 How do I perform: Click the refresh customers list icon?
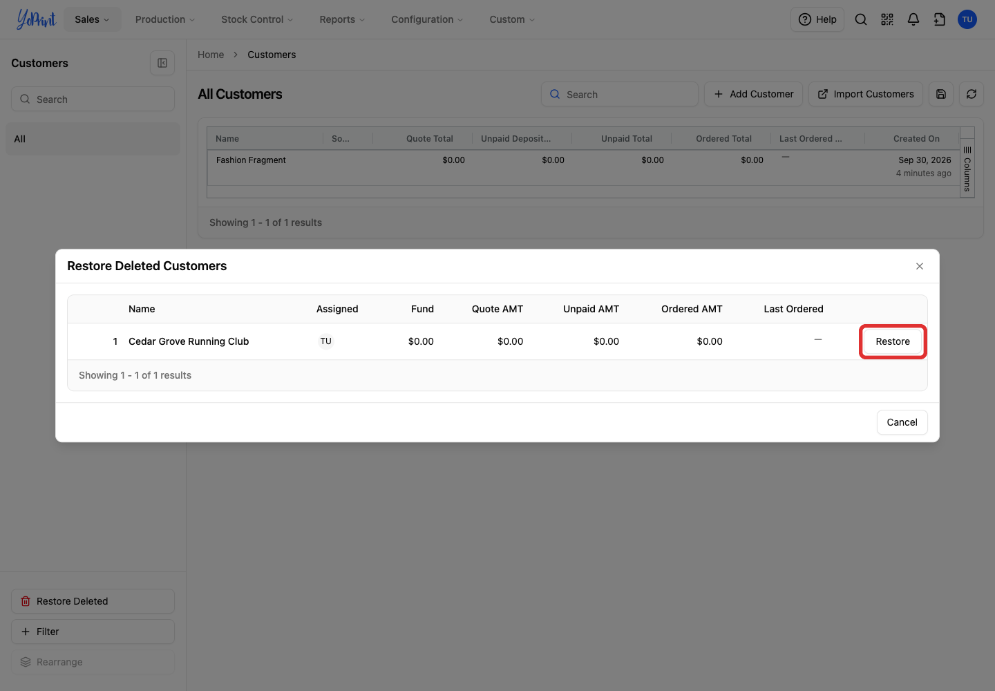click(972, 94)
